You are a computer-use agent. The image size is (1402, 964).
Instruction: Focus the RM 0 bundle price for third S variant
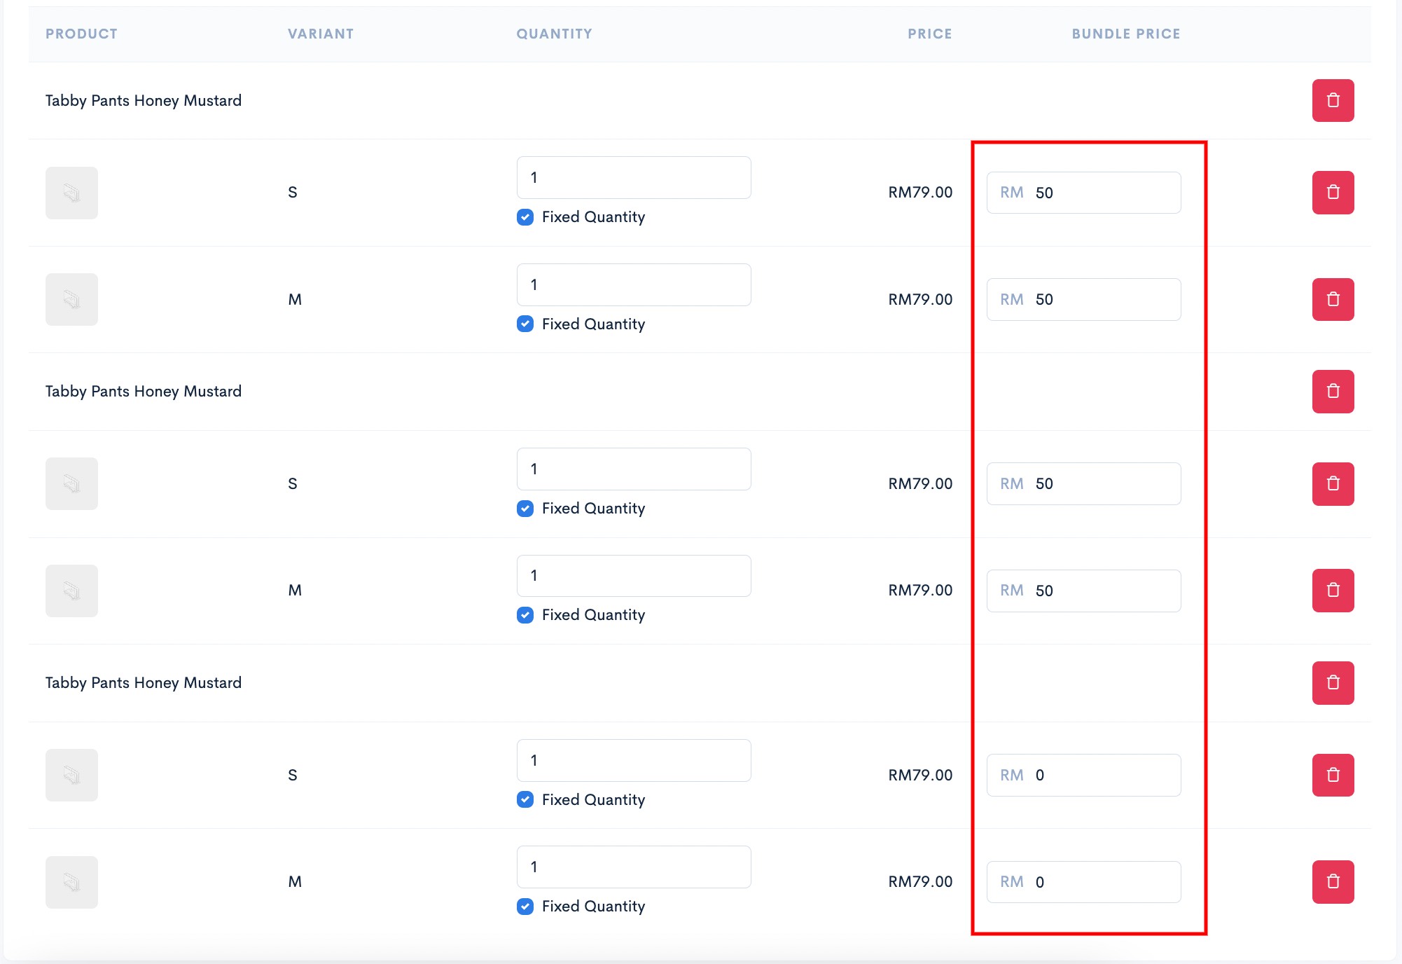[1083, 775]
